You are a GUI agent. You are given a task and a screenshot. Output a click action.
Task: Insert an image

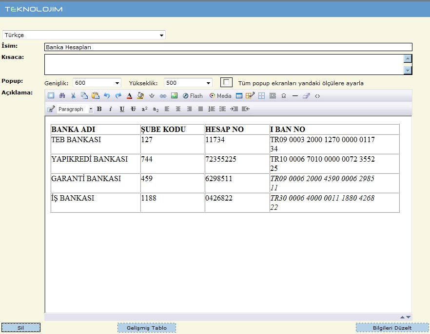[174, 95]
